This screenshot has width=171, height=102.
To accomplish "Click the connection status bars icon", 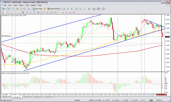I will point(151,100).
